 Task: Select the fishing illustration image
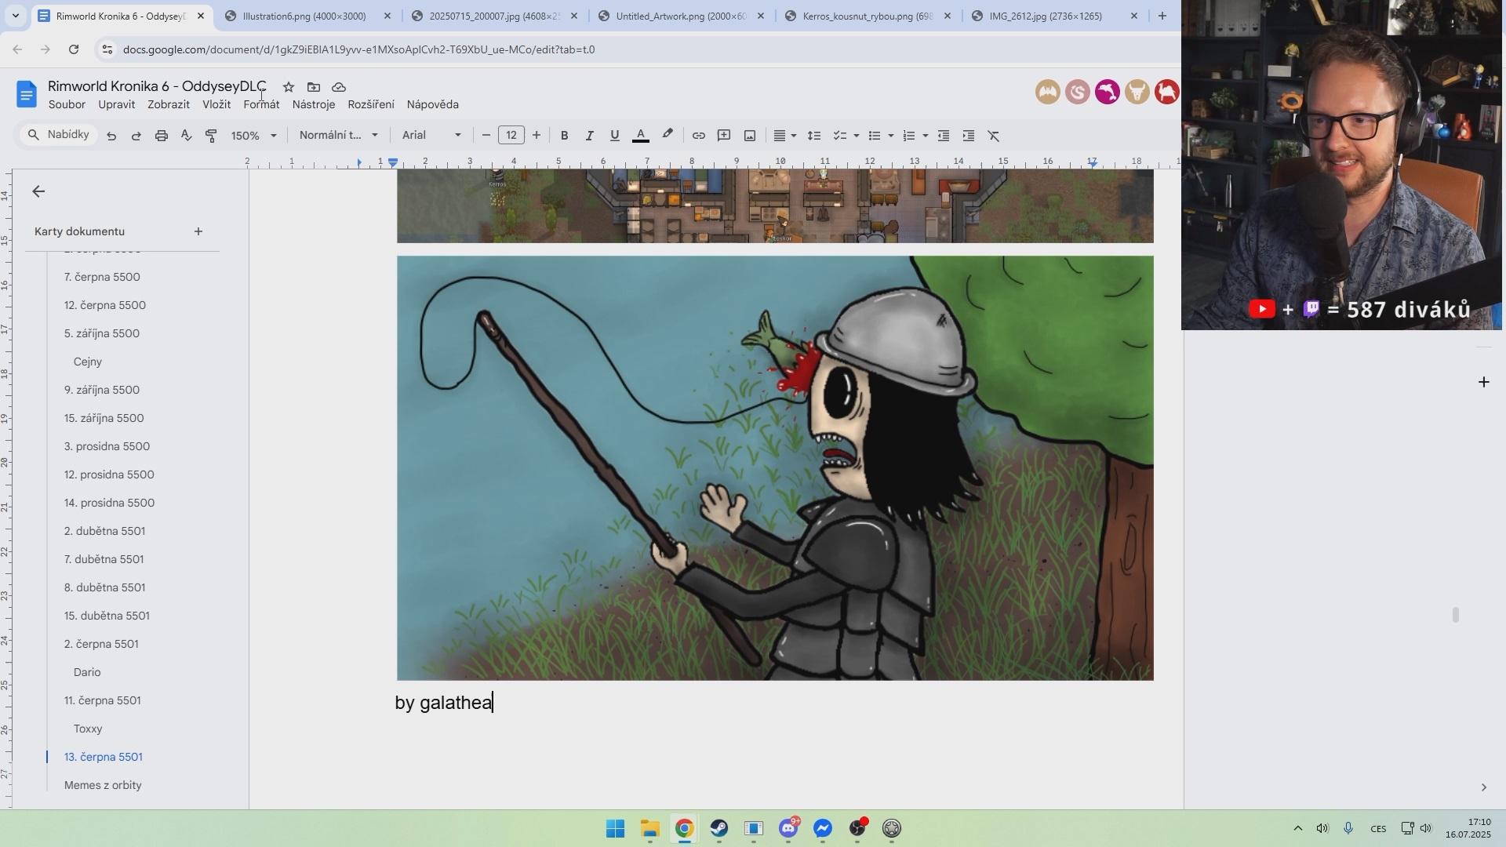click(775, 468)
